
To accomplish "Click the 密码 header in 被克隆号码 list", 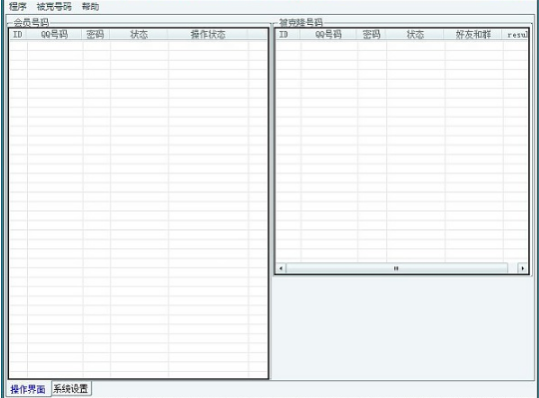I will tap(371, 34).
